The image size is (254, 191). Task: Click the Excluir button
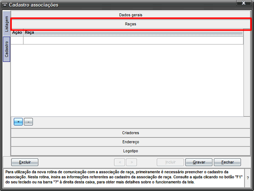25,162
